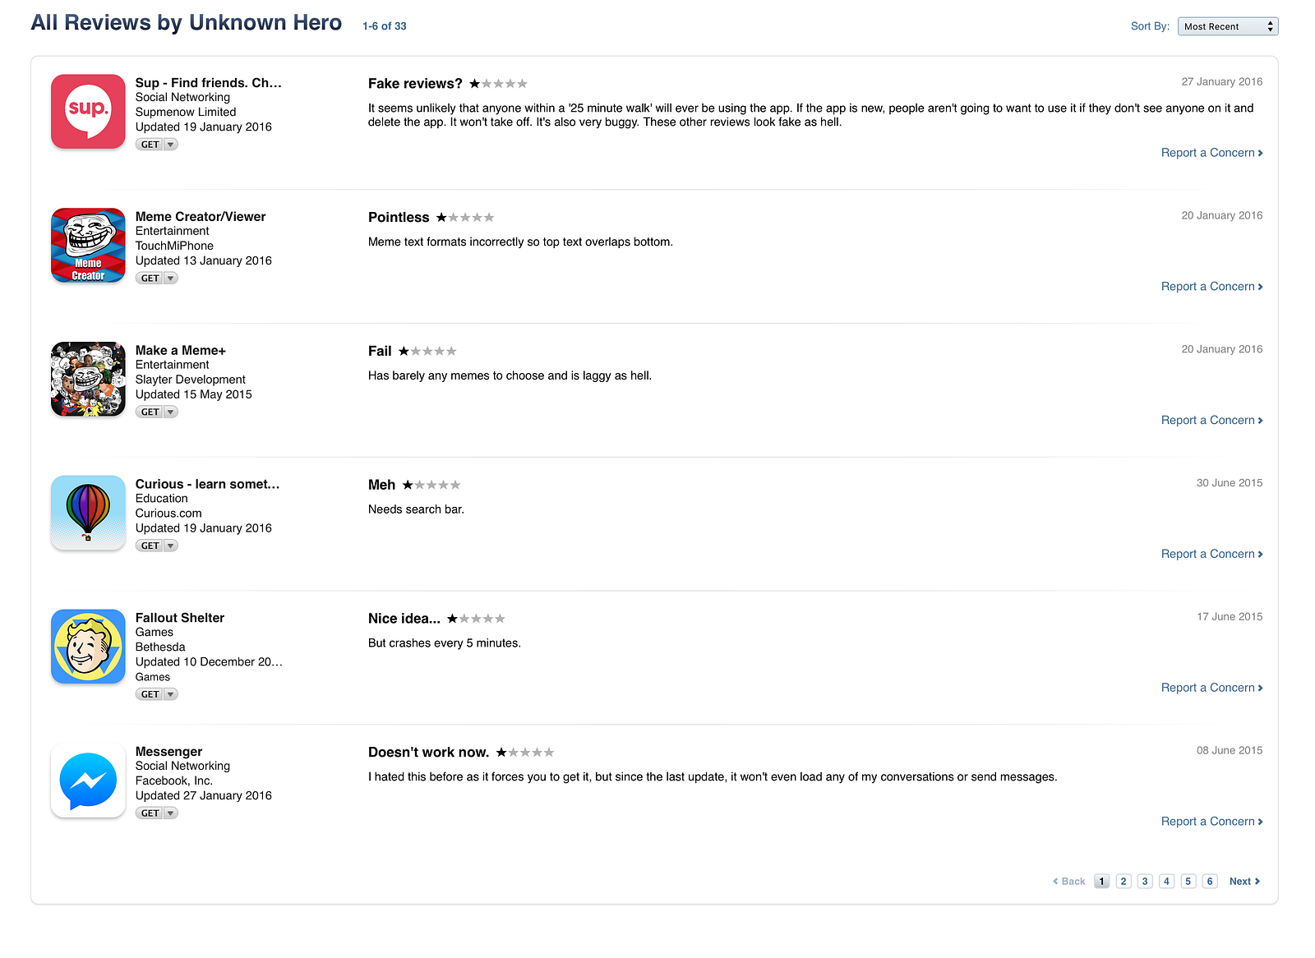1315x958 pixels.
Task: Click the "17 June 2015" review date
Action: point(1230,617)
